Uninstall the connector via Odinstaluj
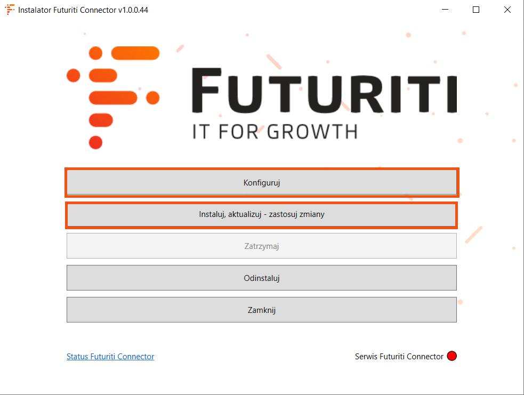The width and height of the screenshot is (524, 395). (x=262, y=278)
